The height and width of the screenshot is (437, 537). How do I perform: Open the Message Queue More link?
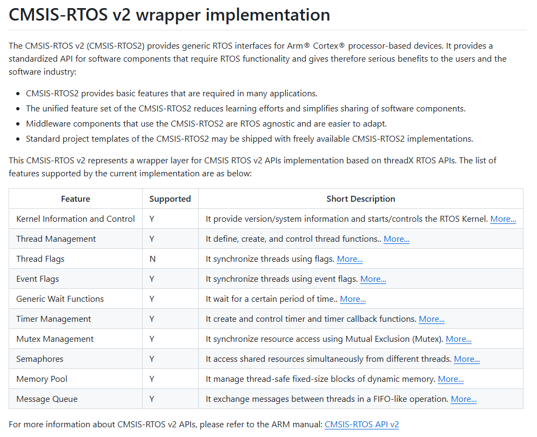tap(464, 399)
